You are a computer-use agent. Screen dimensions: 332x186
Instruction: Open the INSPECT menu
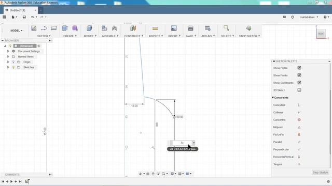156,36
